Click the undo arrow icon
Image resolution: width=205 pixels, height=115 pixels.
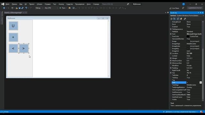pyautogui.click(x=26, y=8)
